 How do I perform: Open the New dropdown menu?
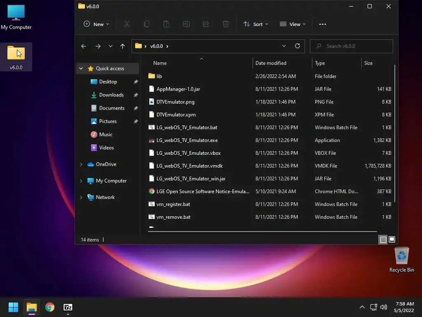(96, 24)
